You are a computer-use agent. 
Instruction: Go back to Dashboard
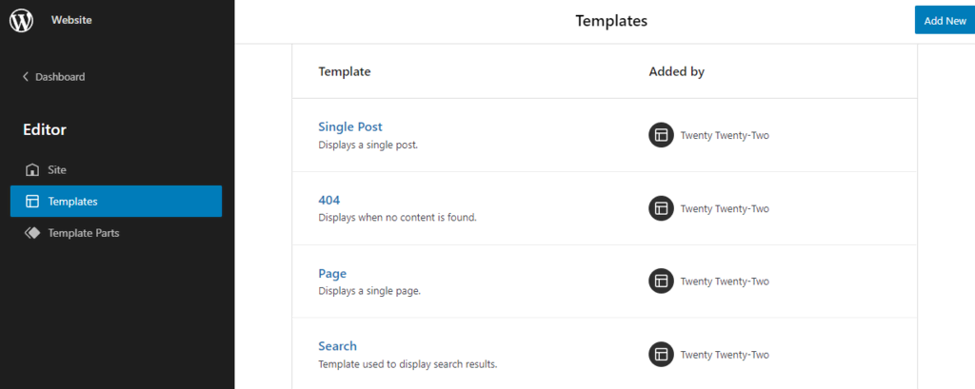[x=54, y=77]
